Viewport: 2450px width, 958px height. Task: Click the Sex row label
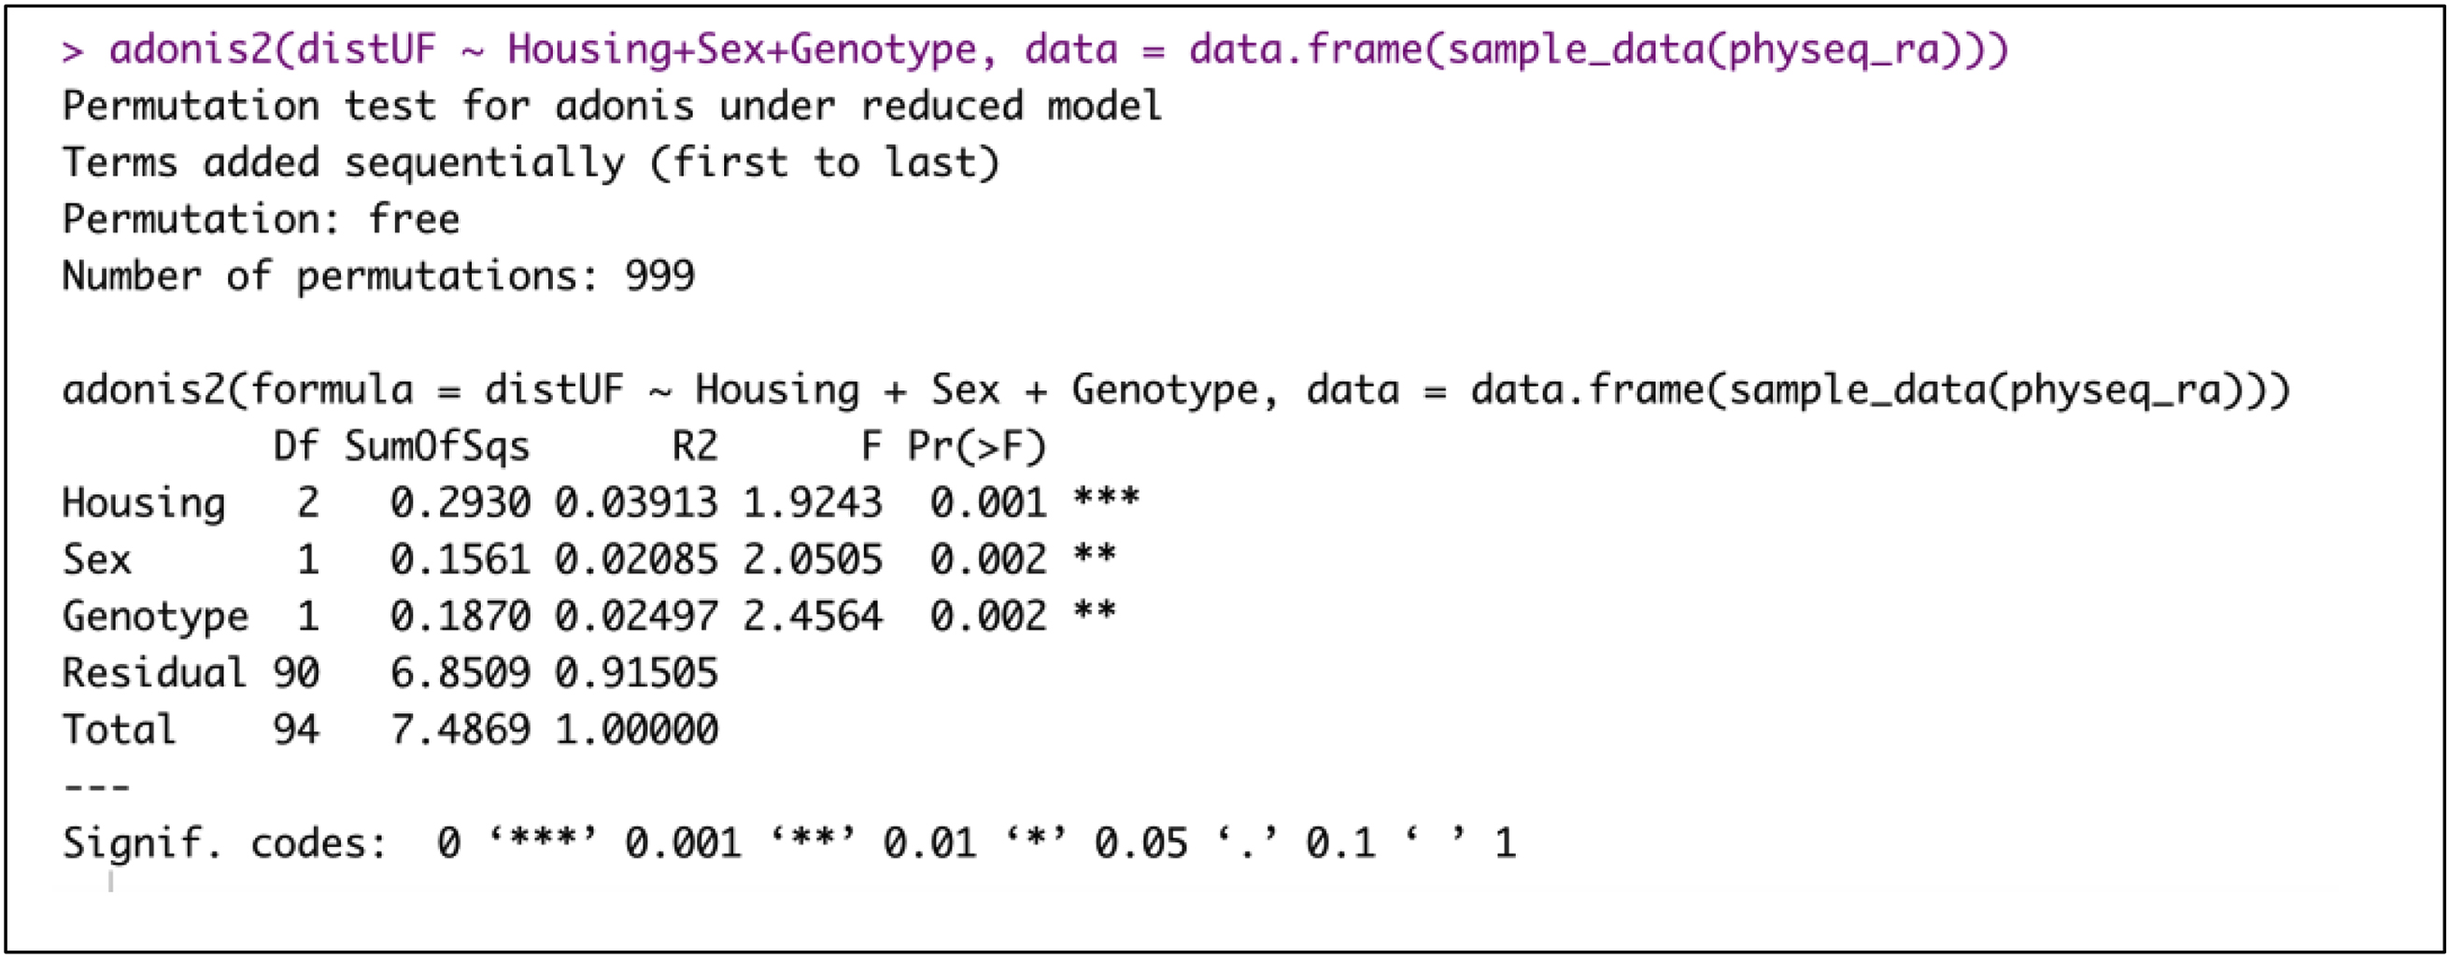tap(97, 560)
